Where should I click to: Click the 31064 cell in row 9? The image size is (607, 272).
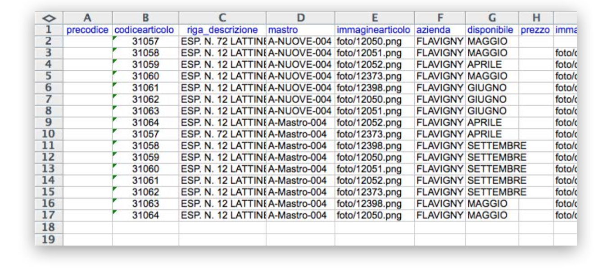coord(145,122)
